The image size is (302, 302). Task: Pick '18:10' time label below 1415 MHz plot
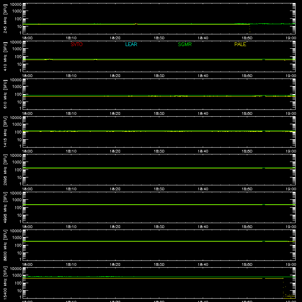click(x=71, y=151)
